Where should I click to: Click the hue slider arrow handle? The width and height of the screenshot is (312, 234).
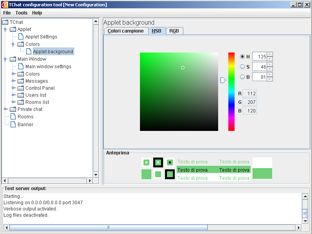click(223, 80)
